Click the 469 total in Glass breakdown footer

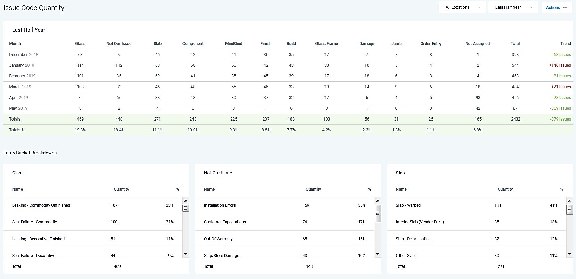pyautogui.click(x=117, y=266)
